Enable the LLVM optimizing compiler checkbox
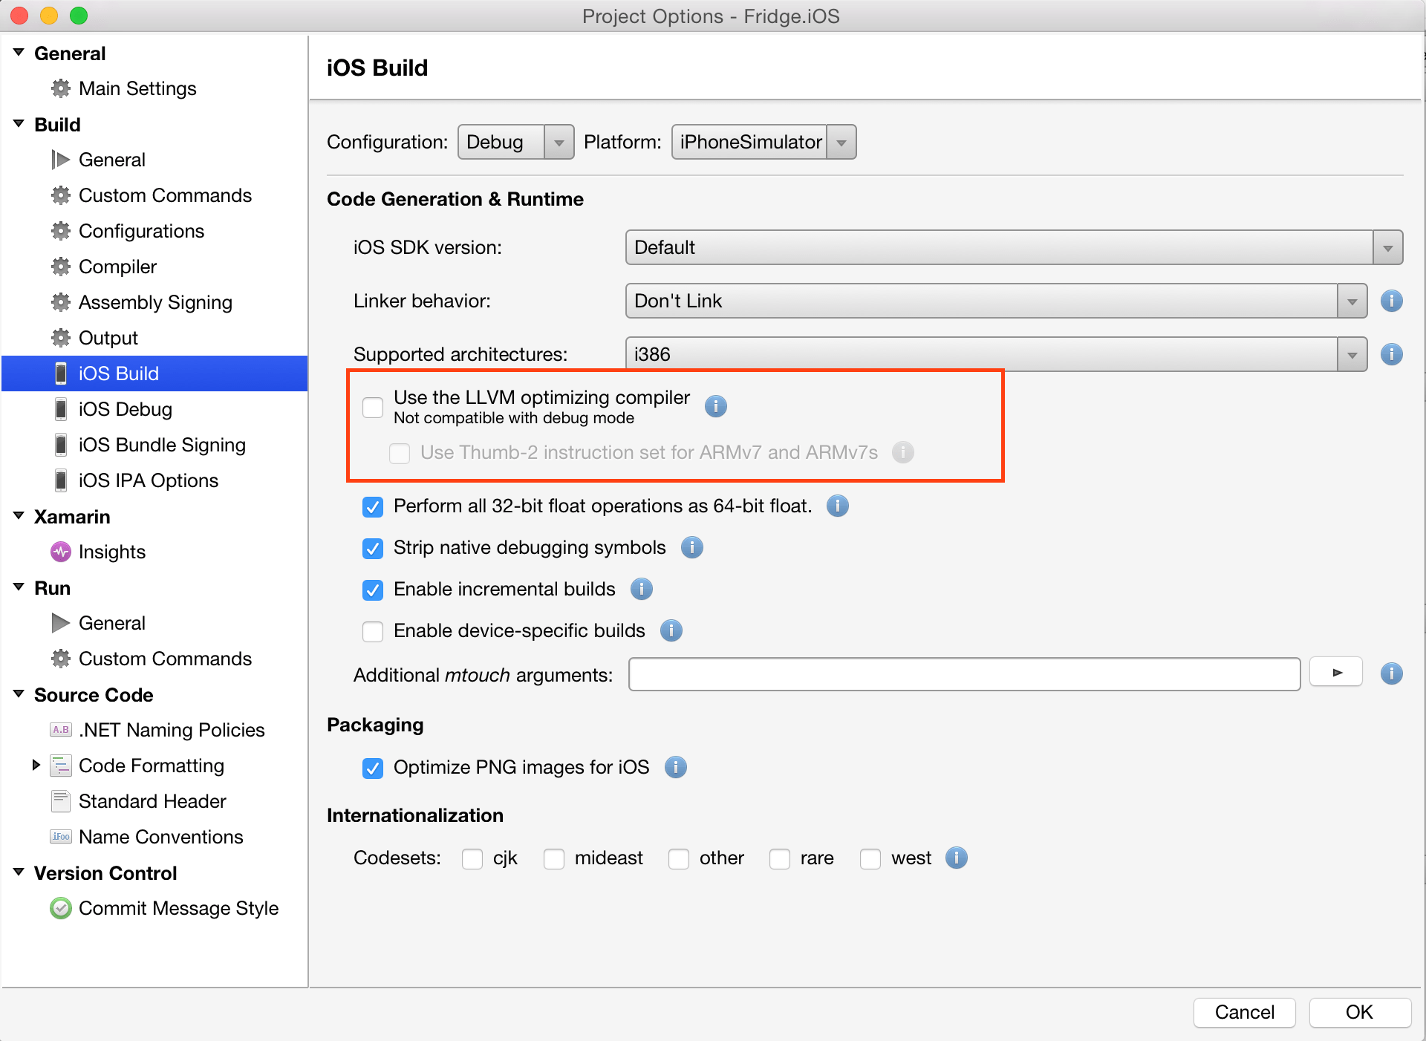 click(373, 407)
